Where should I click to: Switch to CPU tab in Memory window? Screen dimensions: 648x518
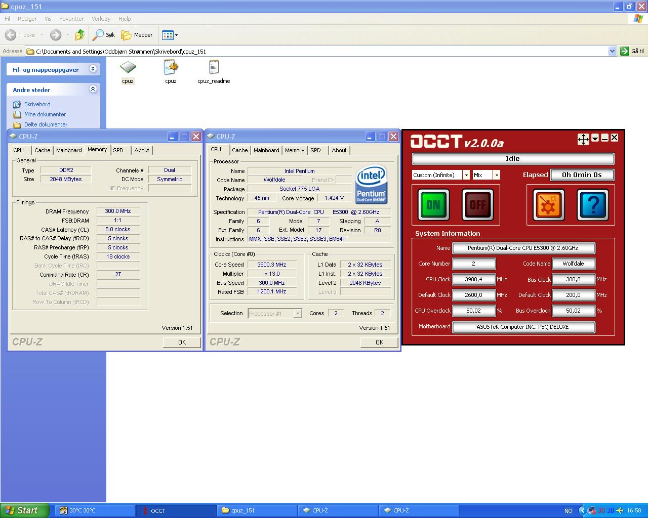(19, 150)
